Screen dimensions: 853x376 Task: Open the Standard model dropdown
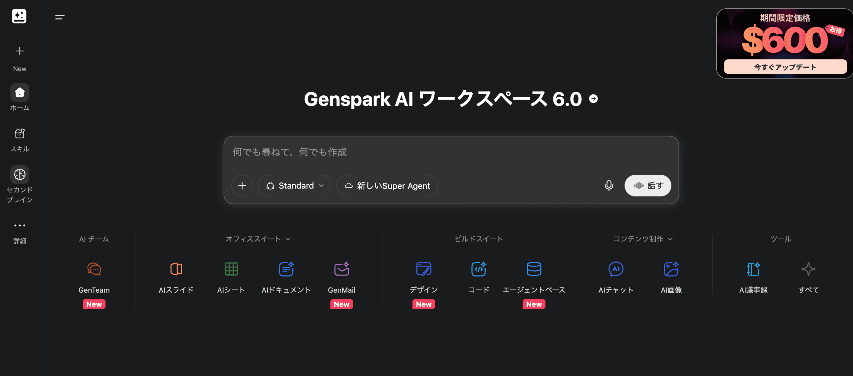pos(295,186)
